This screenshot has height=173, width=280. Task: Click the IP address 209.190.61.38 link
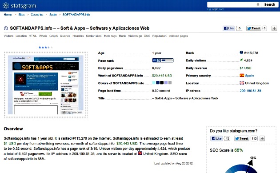coord(250,91)
